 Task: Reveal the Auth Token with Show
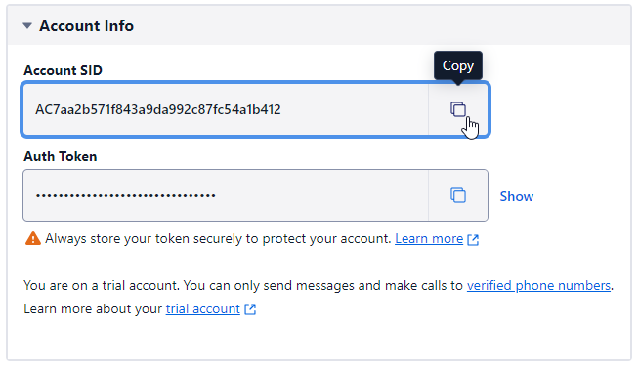point(516,196)
